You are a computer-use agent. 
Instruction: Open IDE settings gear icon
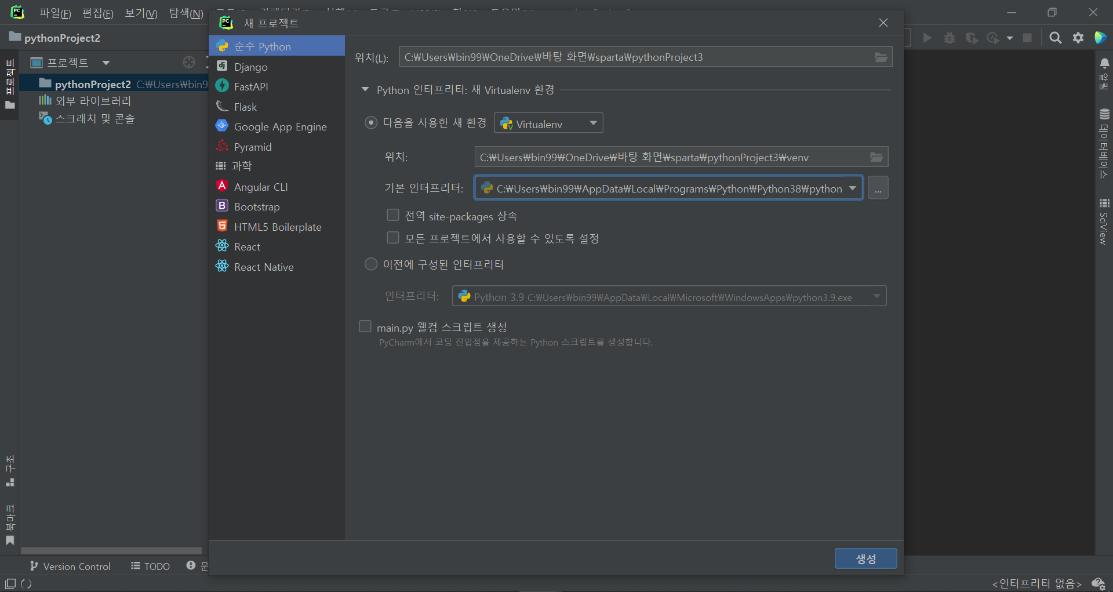(1078, 38)
